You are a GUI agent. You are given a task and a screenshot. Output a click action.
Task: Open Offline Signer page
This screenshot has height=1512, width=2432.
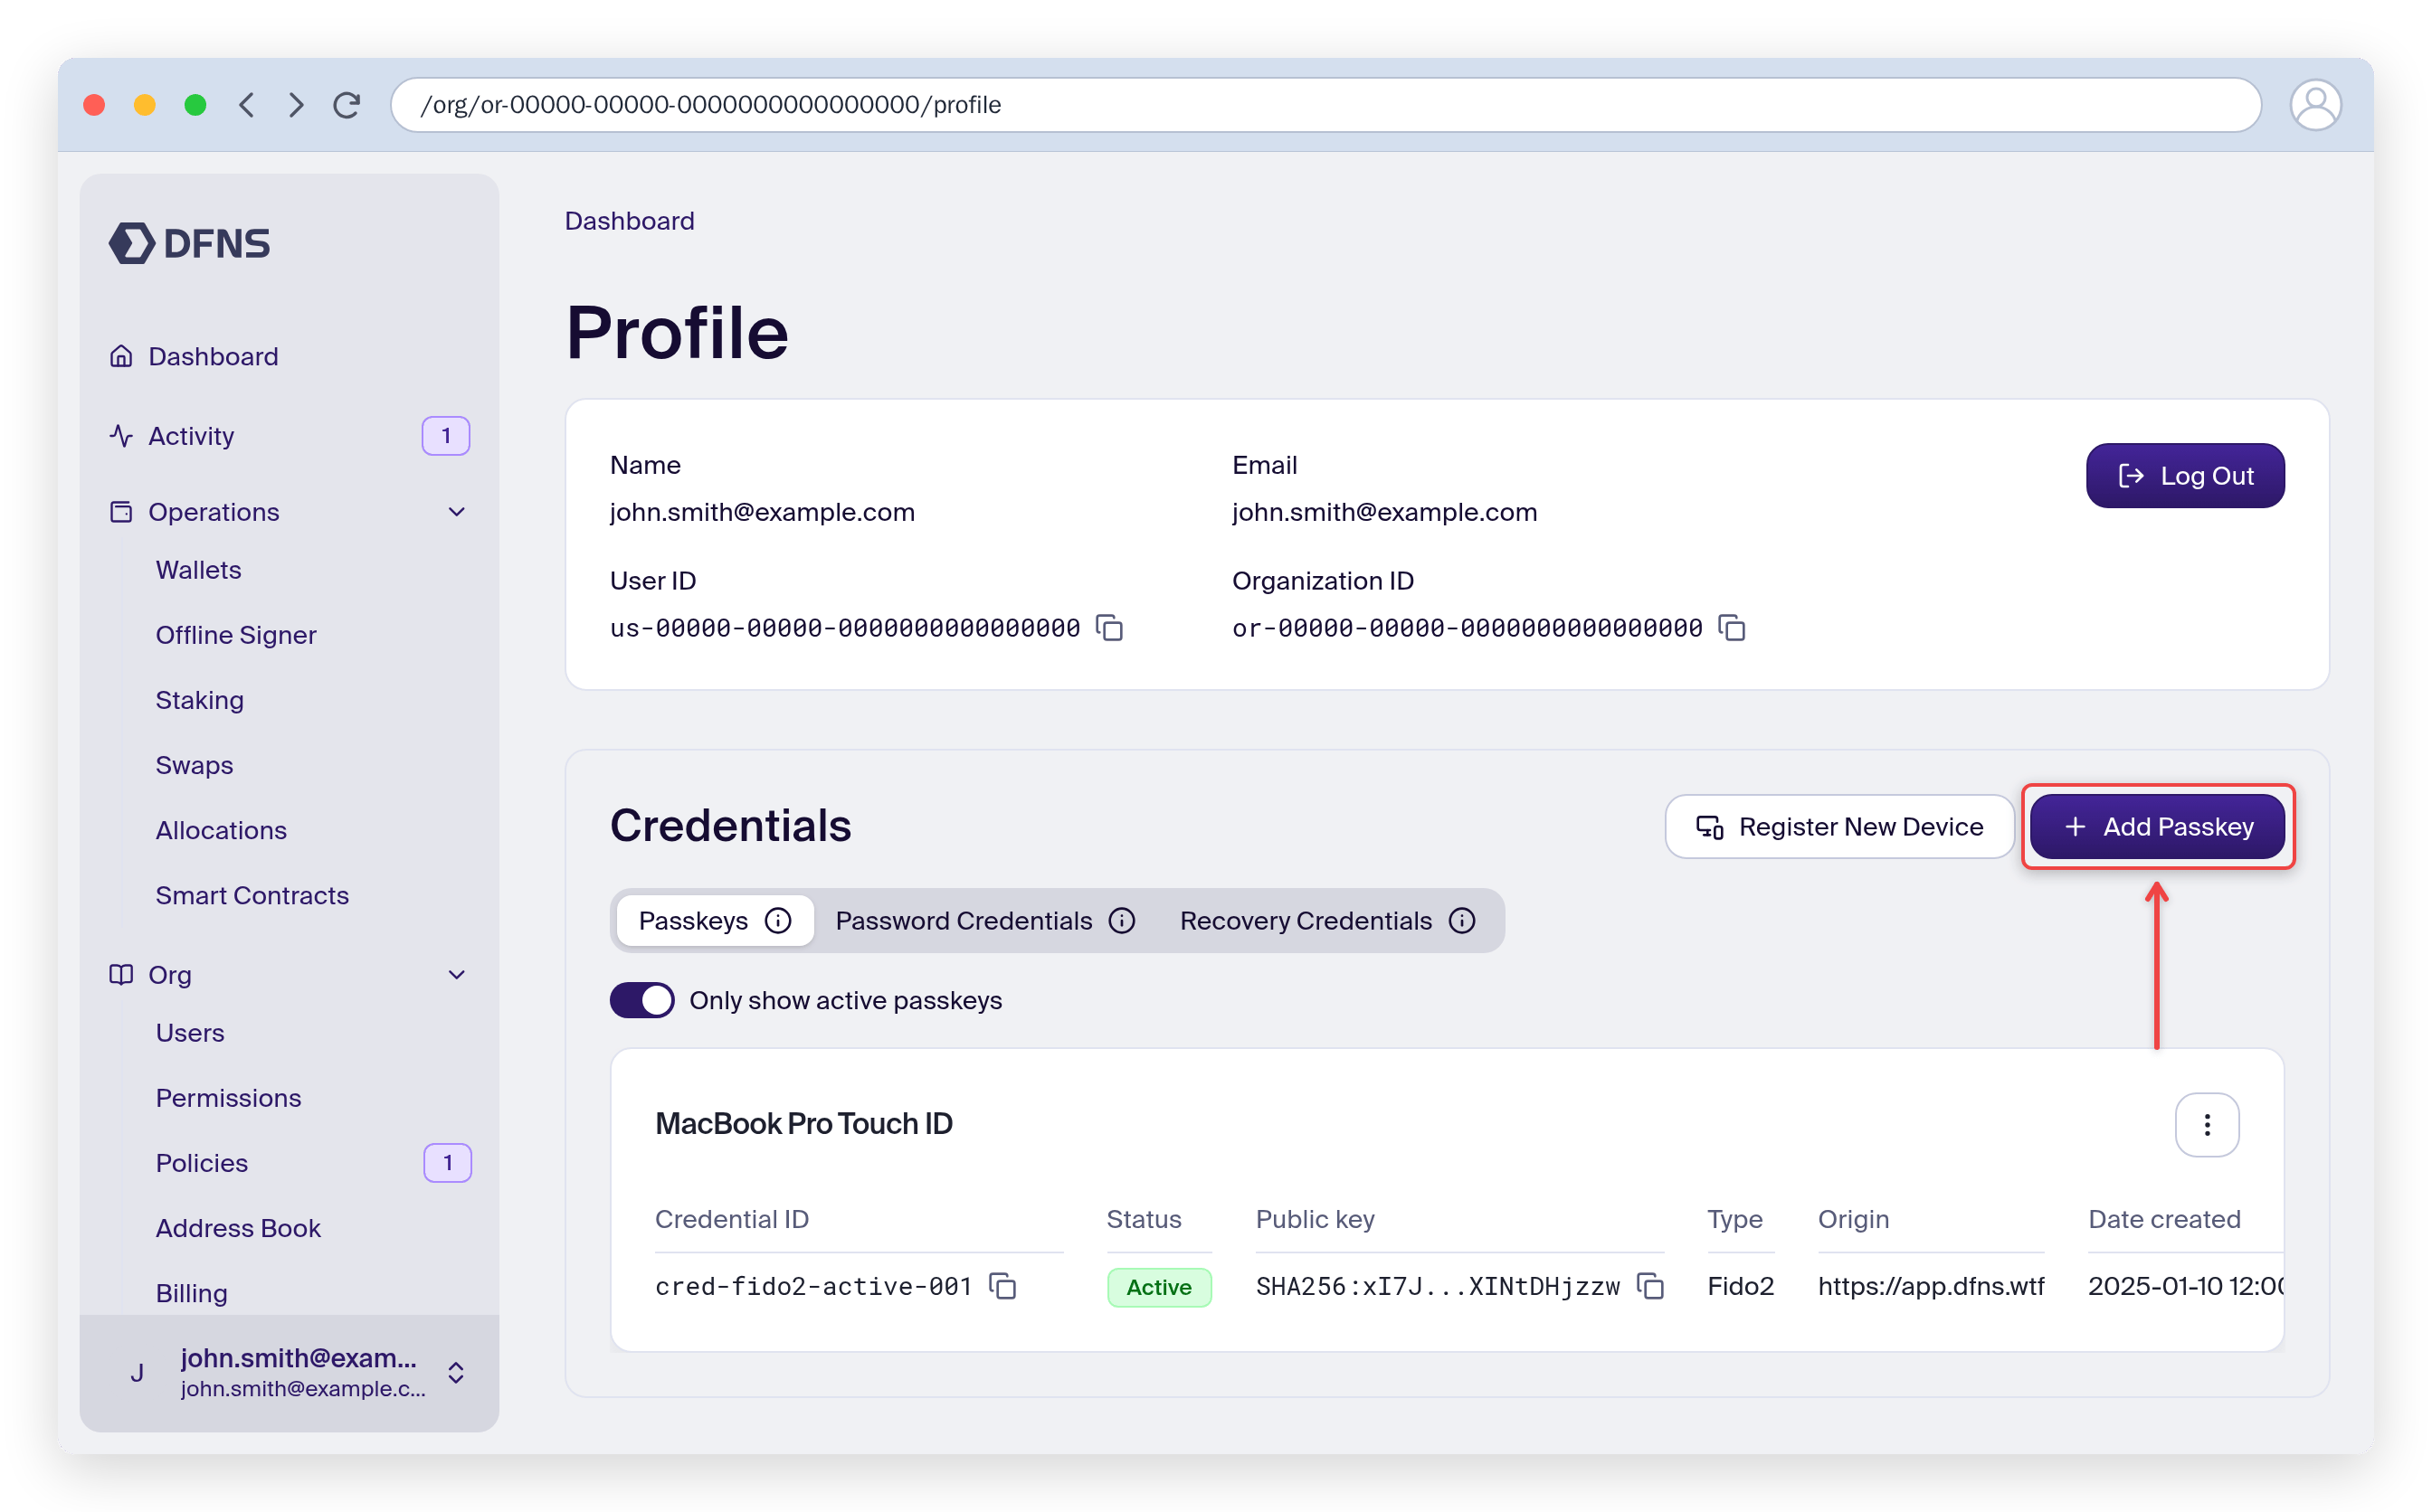[235, 635]
